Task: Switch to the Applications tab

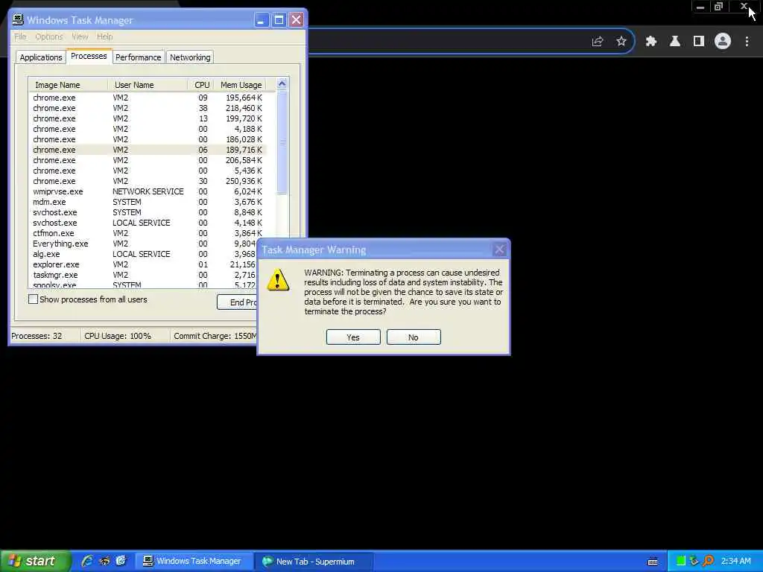Action: tap(41, 57)
